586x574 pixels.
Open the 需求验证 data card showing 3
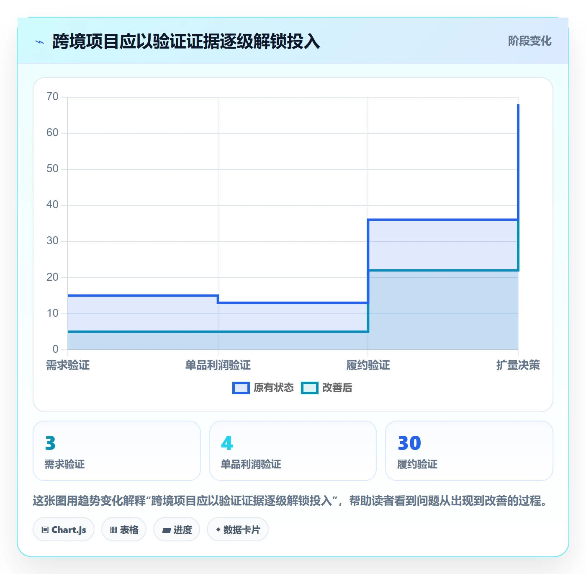[x=117, y=451]
